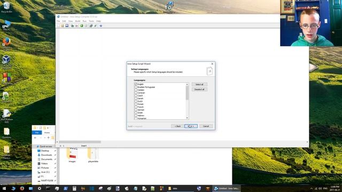Screen dimensions: 342x192
Task: Select the Firefox desktop icon
Action: pyautogui.click(x=6, y=44)
